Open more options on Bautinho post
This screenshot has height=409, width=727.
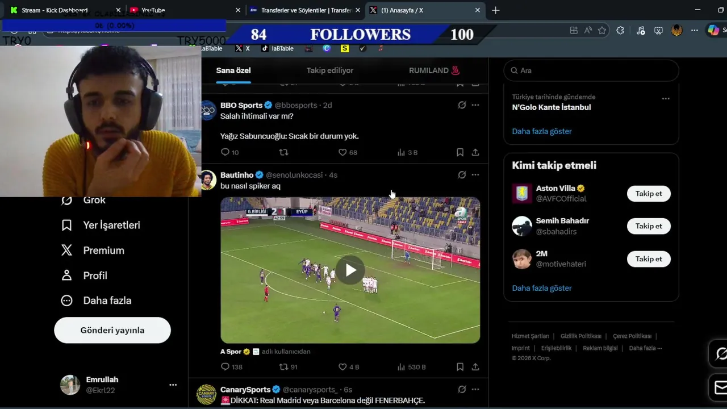point(475,175)
